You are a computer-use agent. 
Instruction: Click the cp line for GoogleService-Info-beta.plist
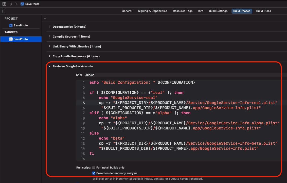[188, 143]
